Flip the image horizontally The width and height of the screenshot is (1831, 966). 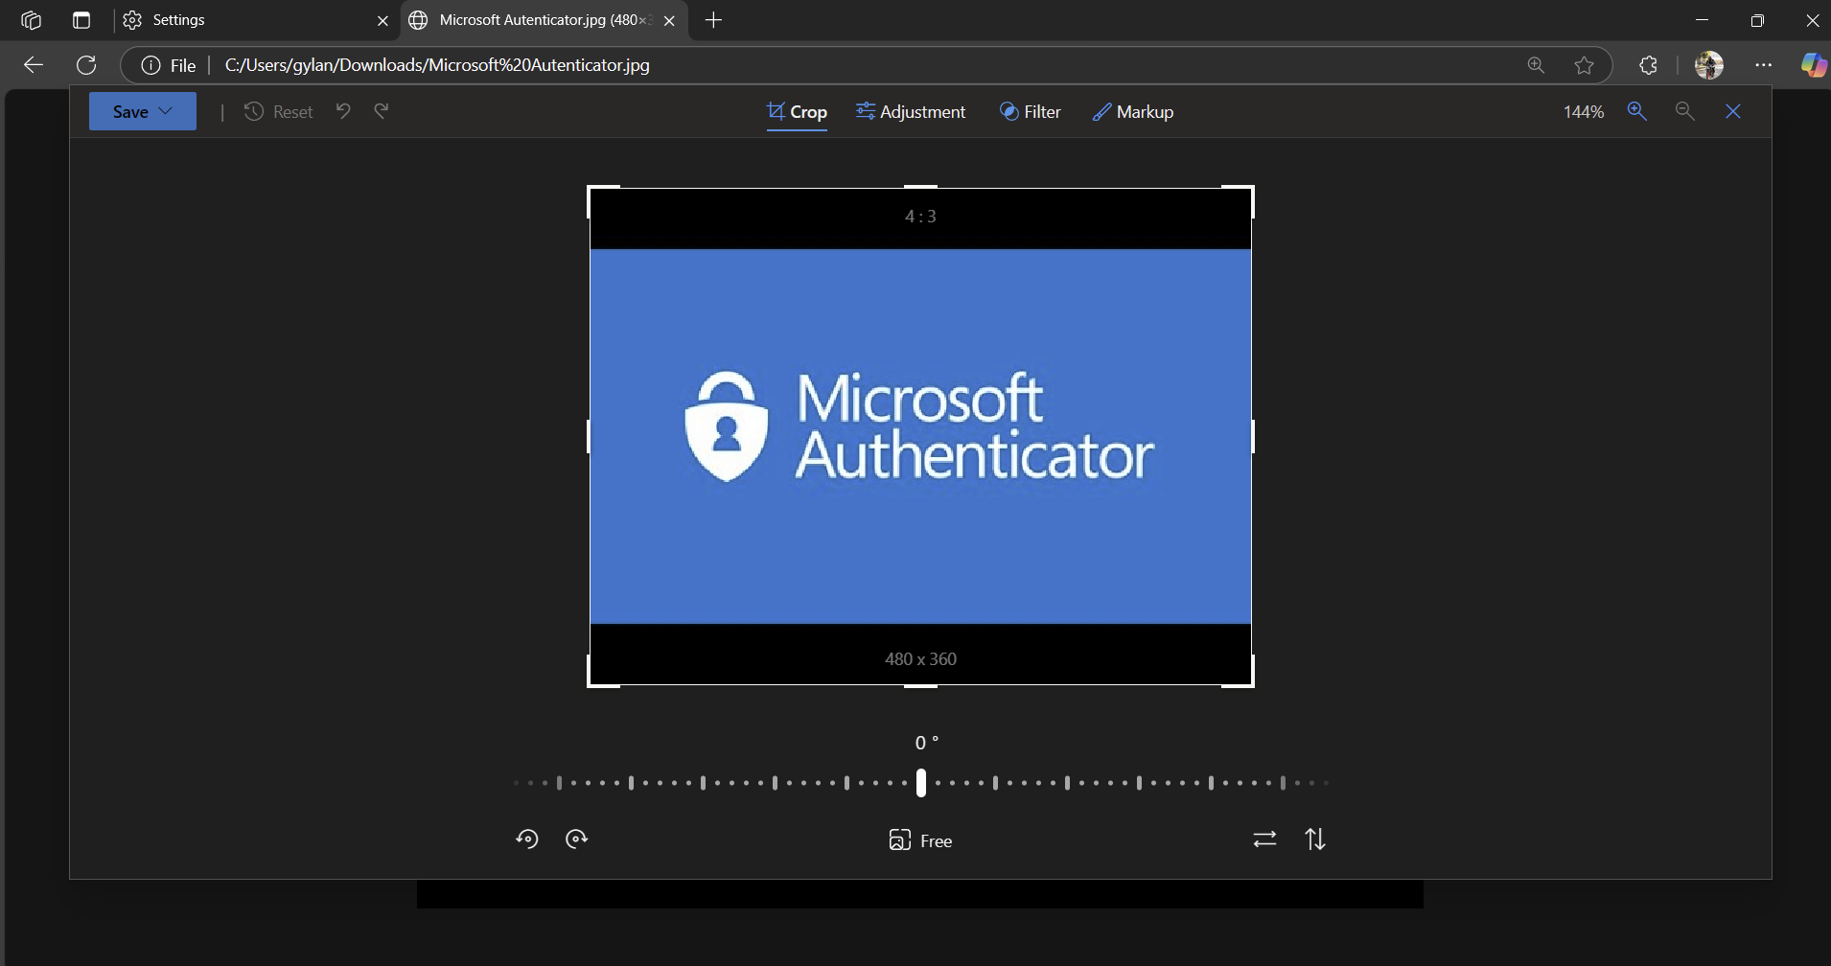pyautogui.click(x=1265, y=839)
